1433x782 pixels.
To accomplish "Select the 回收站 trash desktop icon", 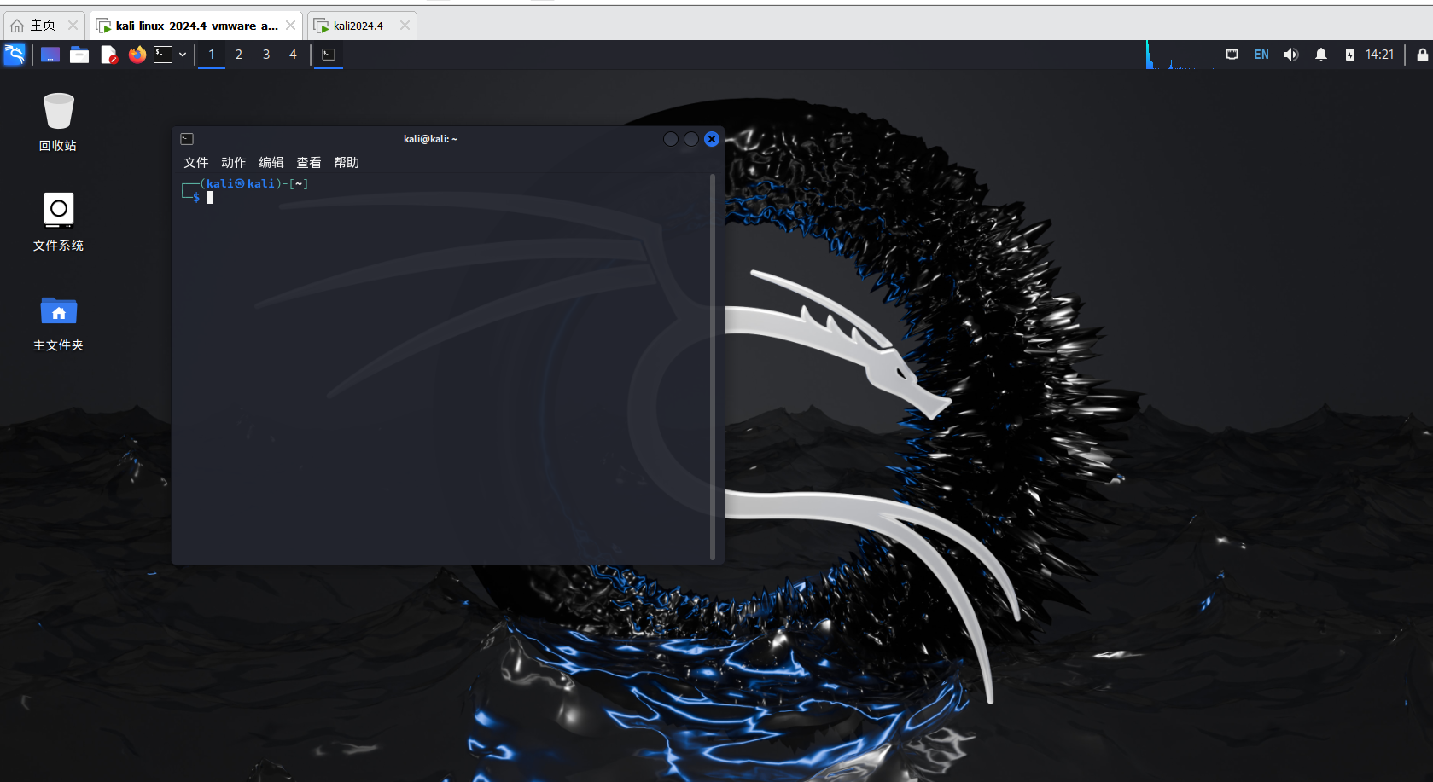I will click(58, 122).
